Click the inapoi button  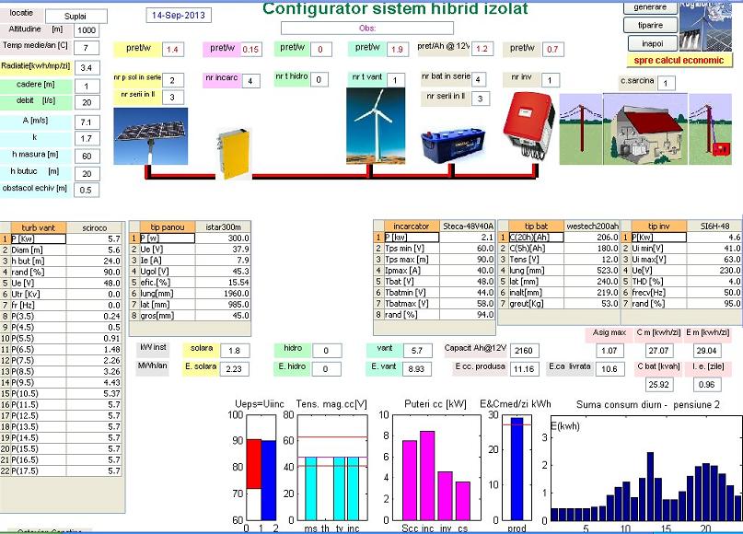click(652, 43)
